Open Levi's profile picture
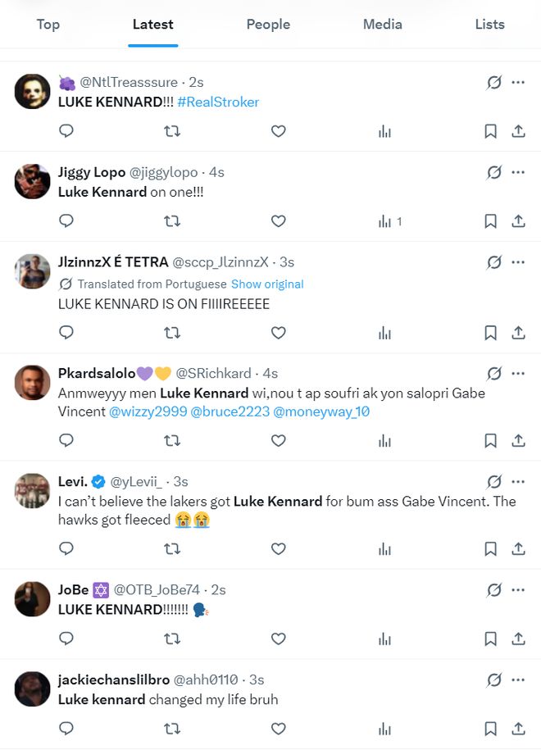The image size is (541, 750). (33, 490)
